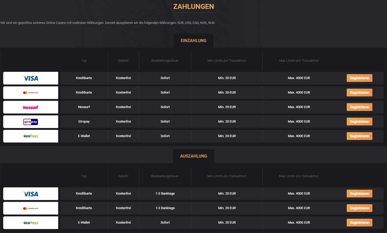
Task: Click the ecoPayz logo in the Auszahlung table
Action: [x=31, y=223]
